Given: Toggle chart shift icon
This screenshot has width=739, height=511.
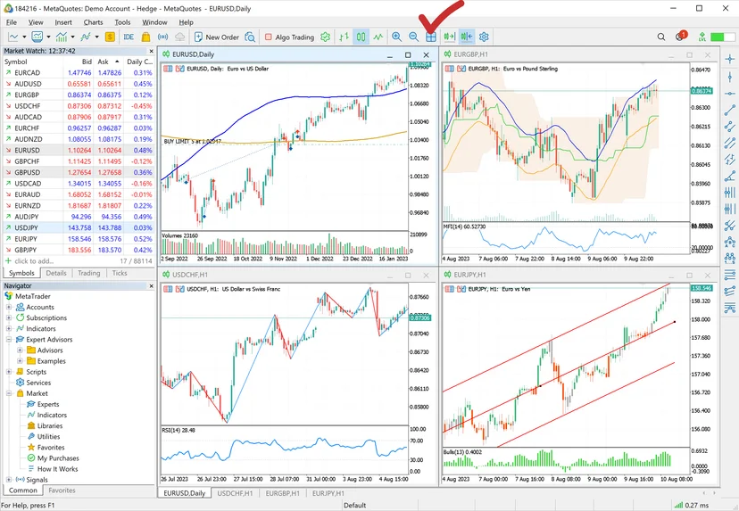Looking at the screenshot, I should tap(467, 37).
